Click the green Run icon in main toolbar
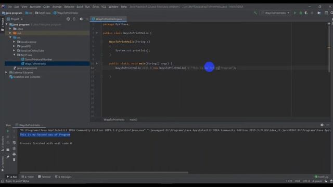The image size is (333, 187). [x=295, y=13]
